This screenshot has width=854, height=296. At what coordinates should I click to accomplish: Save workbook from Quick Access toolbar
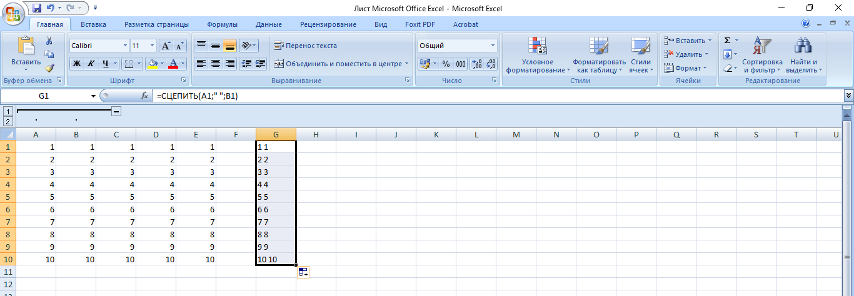click(x=37, y=8)
